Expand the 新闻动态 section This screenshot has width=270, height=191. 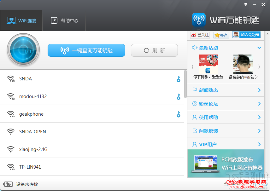226,90
